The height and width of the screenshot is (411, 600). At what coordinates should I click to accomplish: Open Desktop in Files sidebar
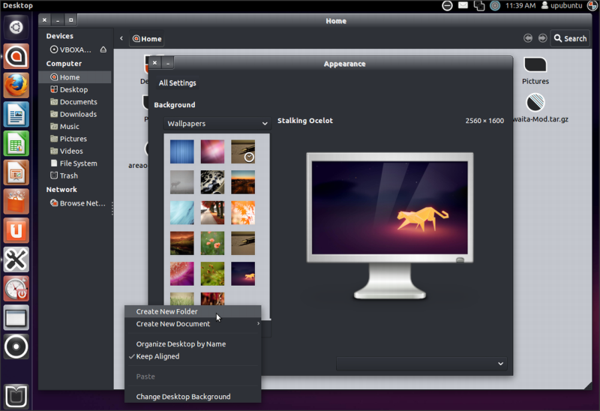(75, 89)
